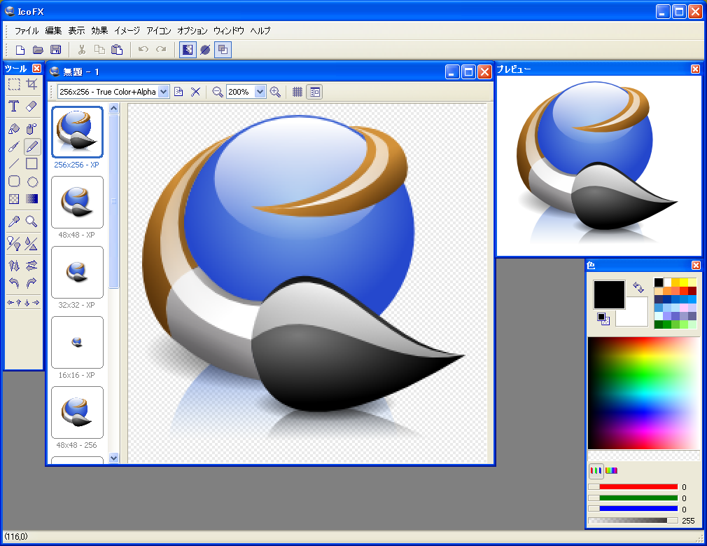Image resolution: width=707 pixels, height=546 pixels.
Task: Choose the rectangular selection tool
Action: click(13, 85)
